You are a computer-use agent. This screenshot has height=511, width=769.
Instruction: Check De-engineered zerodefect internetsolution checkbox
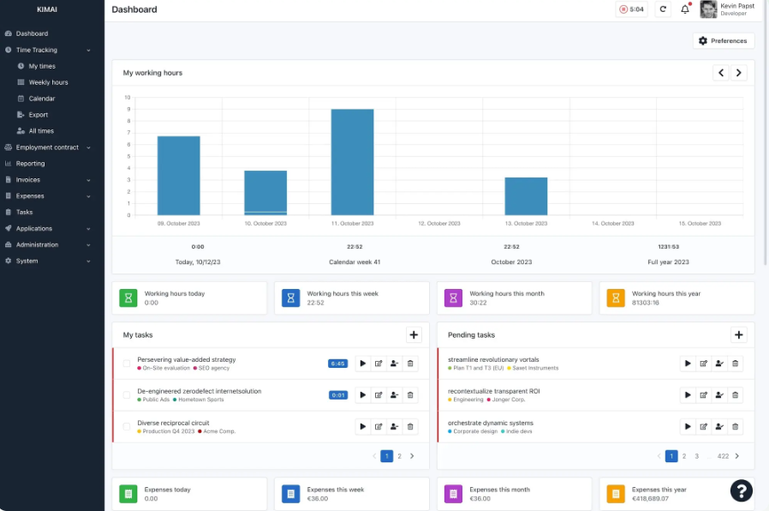[127, 395]
